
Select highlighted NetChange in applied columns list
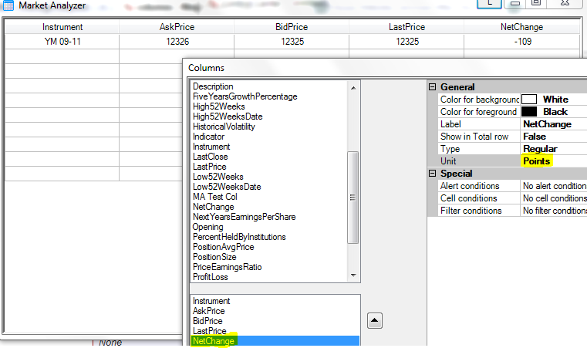point(275,341)
